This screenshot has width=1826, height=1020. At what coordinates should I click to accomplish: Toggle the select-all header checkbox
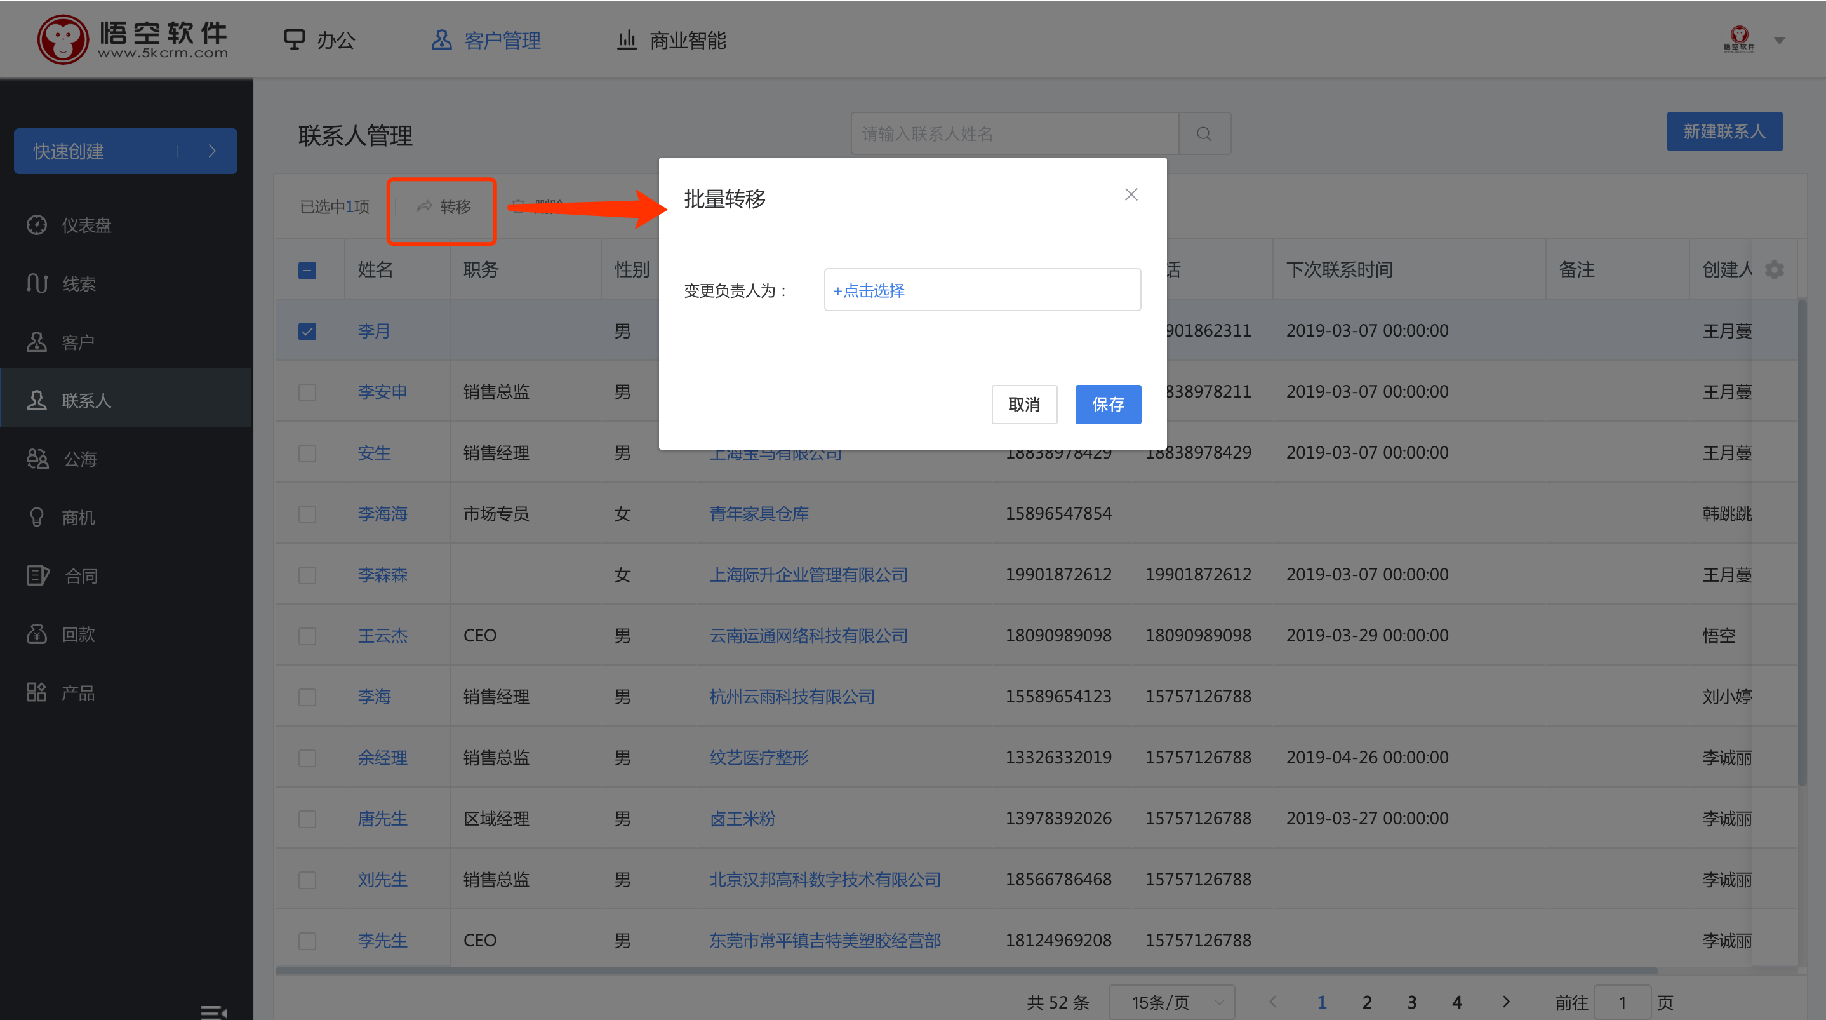pos(307,271)
